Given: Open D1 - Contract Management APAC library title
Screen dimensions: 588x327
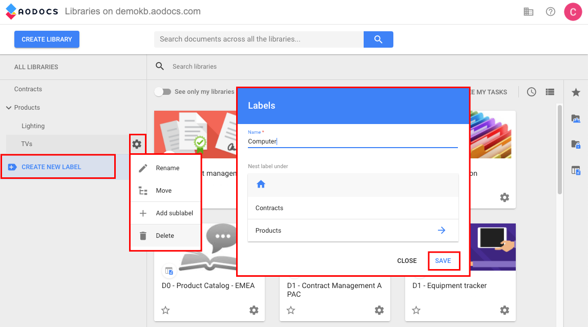Looking at the screenshot, I should click(x=334, y=290).
